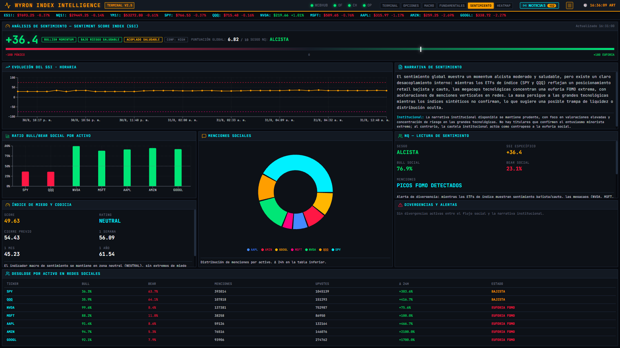This screenshot has height=348, width=620.
Task: Select the Opciones tab
Action: click(x=411, y=6)
